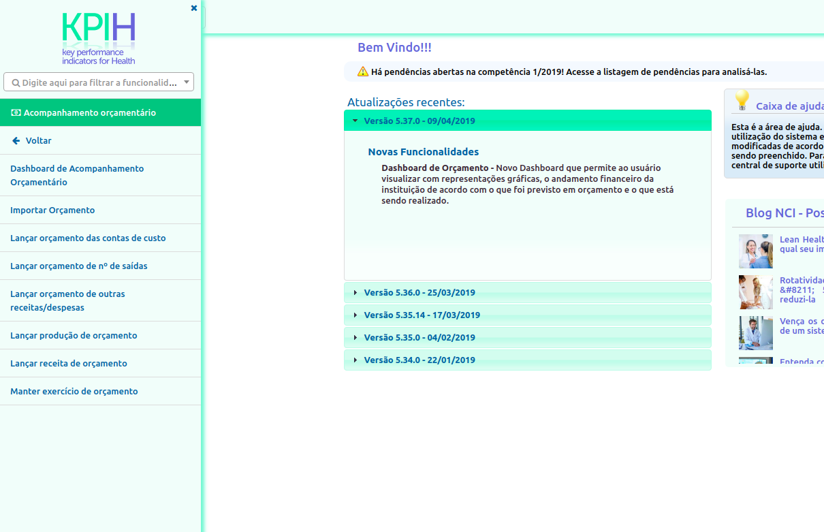Click the Novas Funcionalidades heading
824x532 pixels.
pyautogui.click(x=424, y=152)
